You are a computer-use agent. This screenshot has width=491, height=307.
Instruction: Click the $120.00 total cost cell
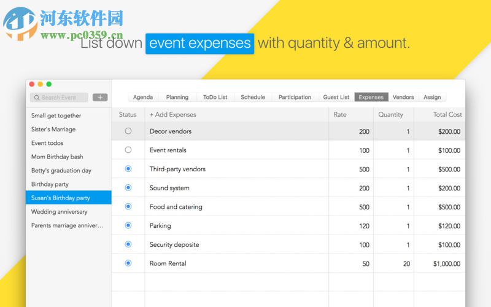449,226
